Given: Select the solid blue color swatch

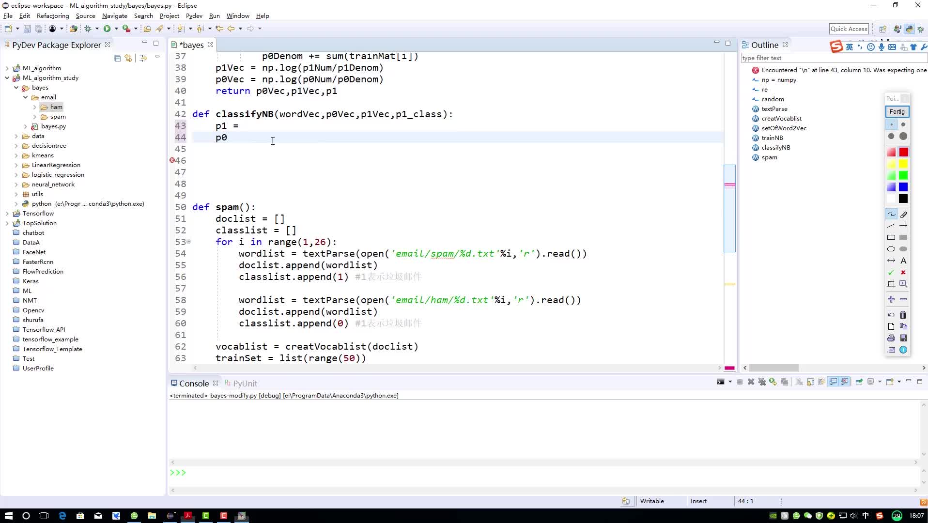Looking at the screenshot, I should click(903, 187).
